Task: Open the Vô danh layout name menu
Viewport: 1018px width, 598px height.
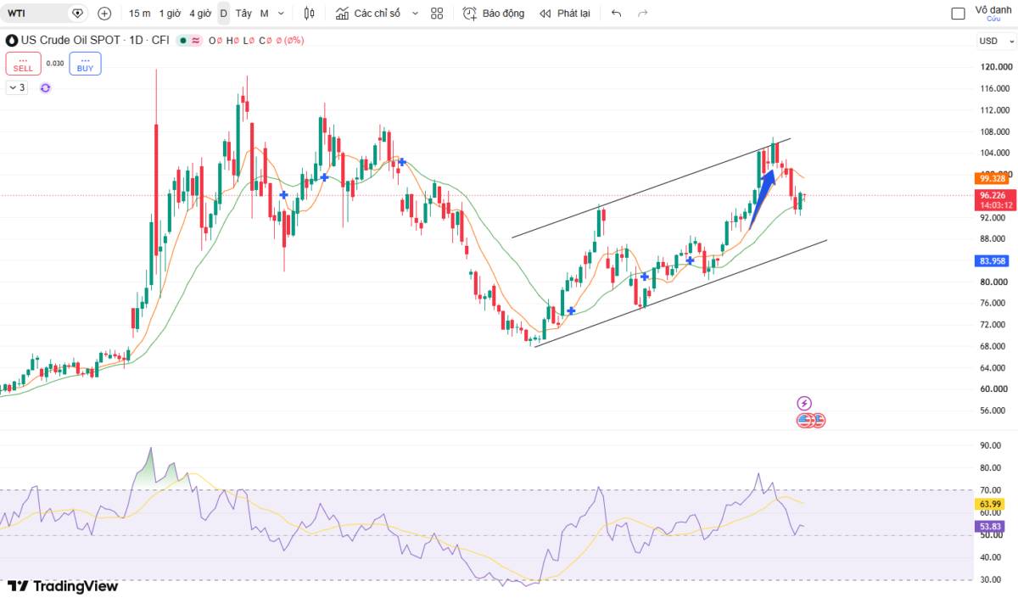Action: (x=993, y=9)
